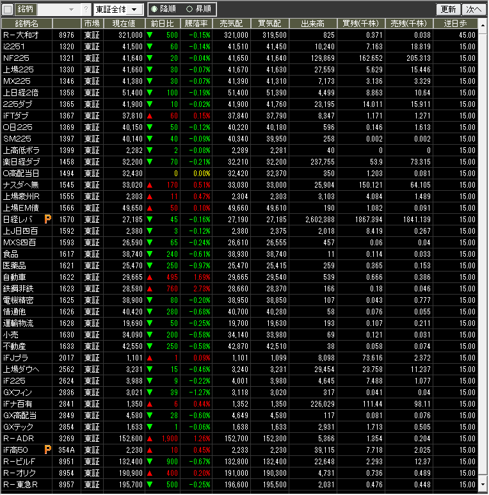
Task: Click 2.73% change on 鉄鋼非鉄 row
Action: (202, 289)
